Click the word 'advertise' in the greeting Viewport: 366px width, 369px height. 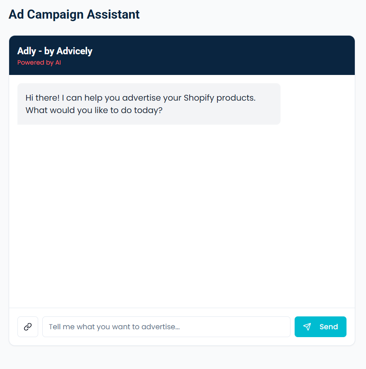point(141,98)
